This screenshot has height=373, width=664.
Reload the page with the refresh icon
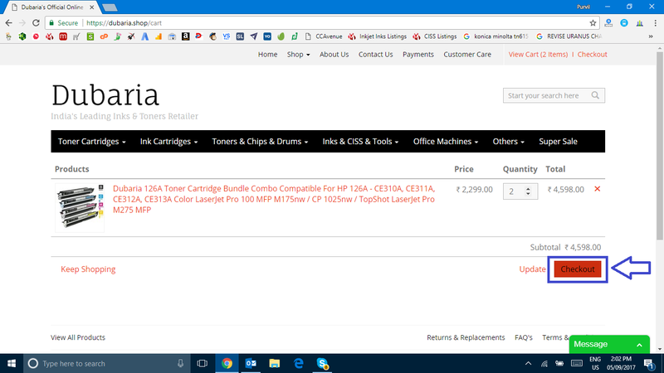click(36, 23)
